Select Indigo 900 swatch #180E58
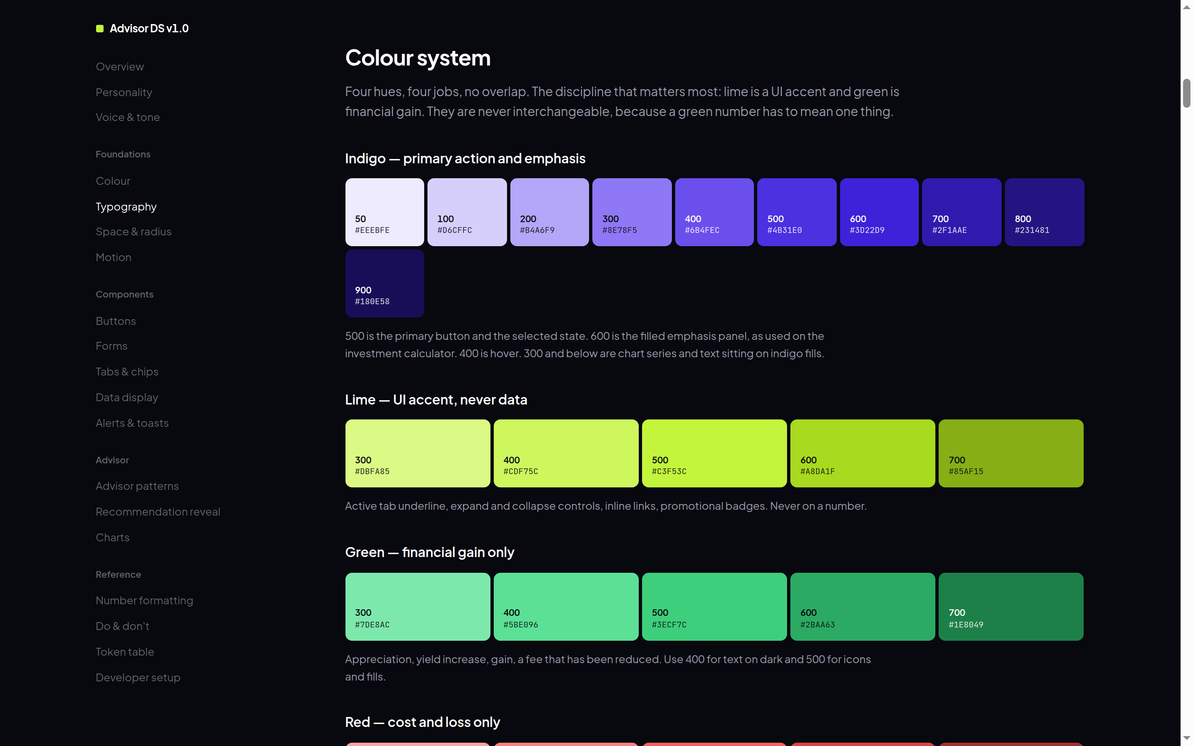The height and width of the screenshot is (746, 1193). (384, 283)
